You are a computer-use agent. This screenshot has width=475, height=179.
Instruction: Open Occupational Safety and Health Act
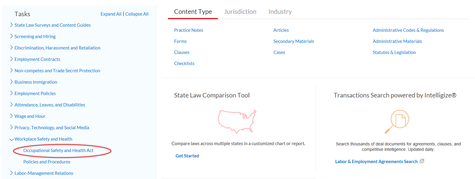pyautogui.click(x=58, y=151)
